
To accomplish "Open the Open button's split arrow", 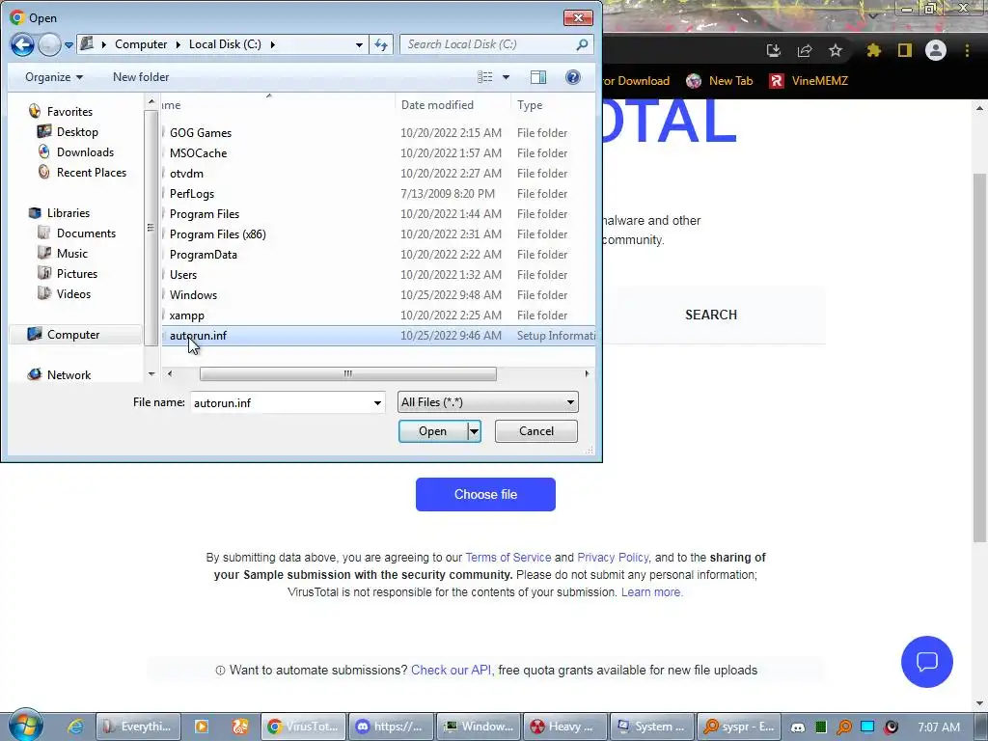I will click(474, 431).
